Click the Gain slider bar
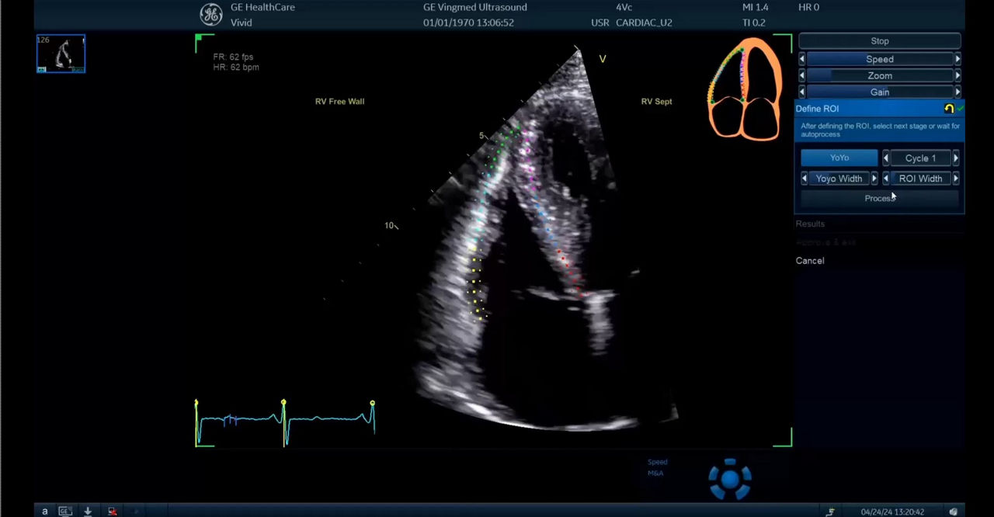 pos(880,92)
